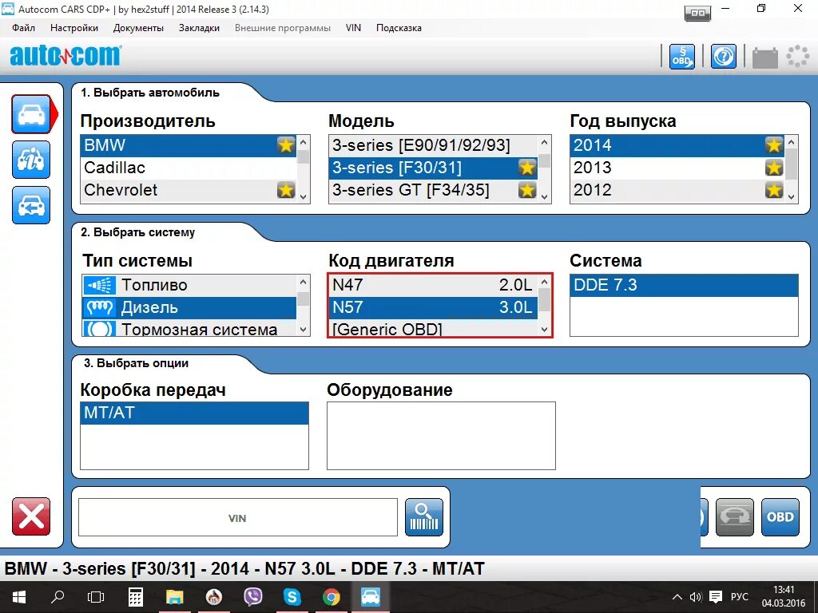818x613 pixels.
Task: Toggle favorite star on 3-series GT [F34/35]
Action: tap(527, 190)
